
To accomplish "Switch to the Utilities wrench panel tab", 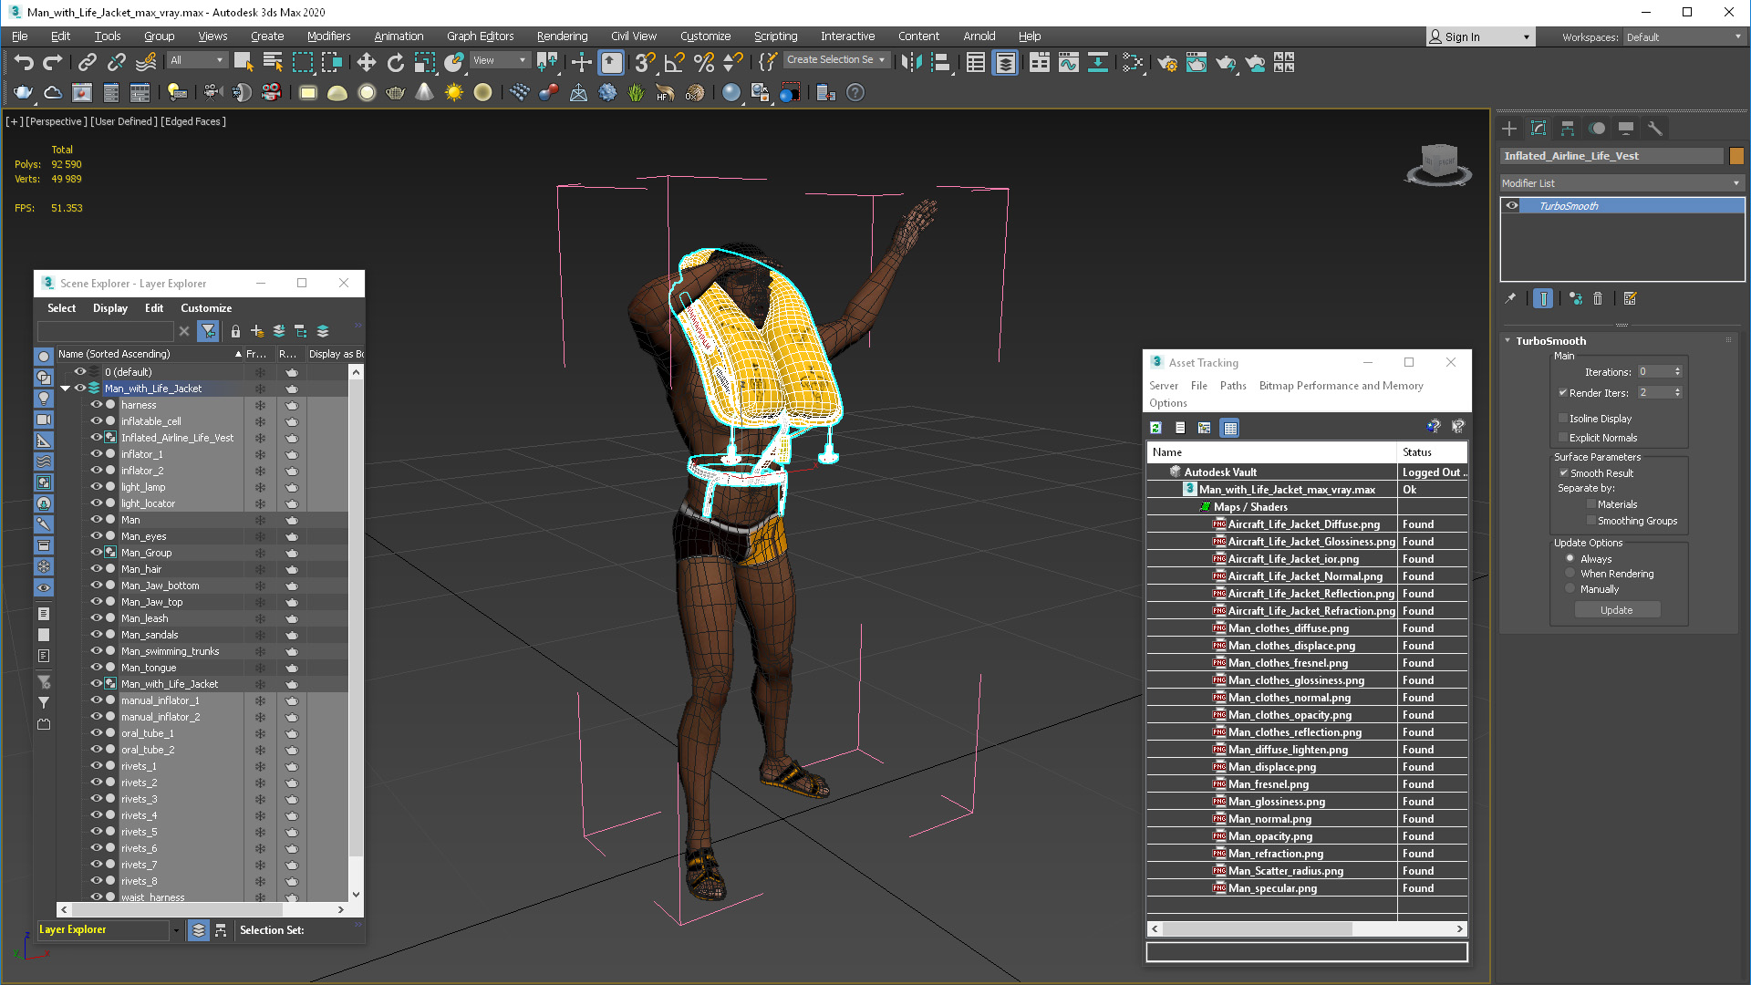I will [1654, 129].
